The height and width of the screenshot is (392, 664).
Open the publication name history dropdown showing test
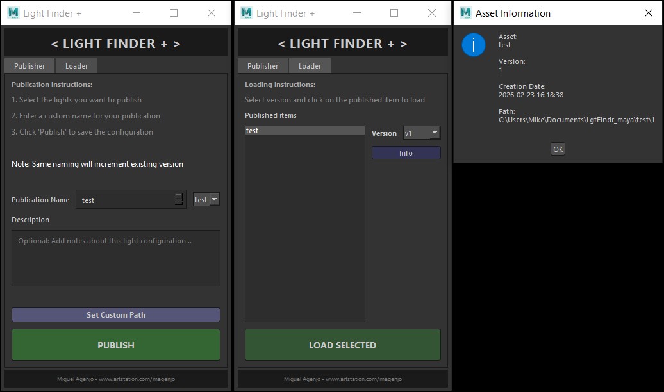(206, 199)
